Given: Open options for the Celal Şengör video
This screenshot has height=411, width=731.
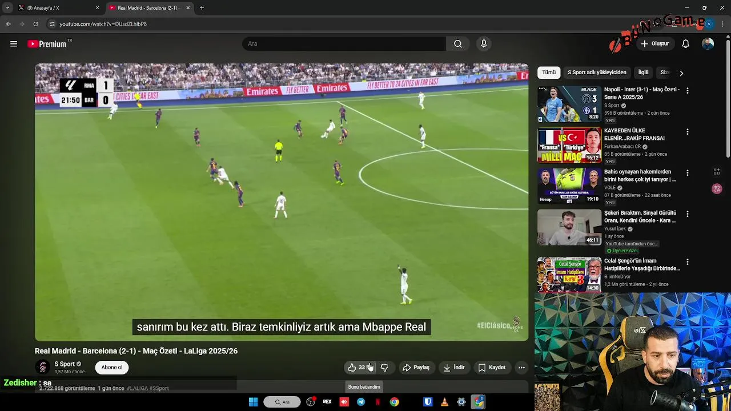Looking at the screenshot, I should click(x=688, y=262).
